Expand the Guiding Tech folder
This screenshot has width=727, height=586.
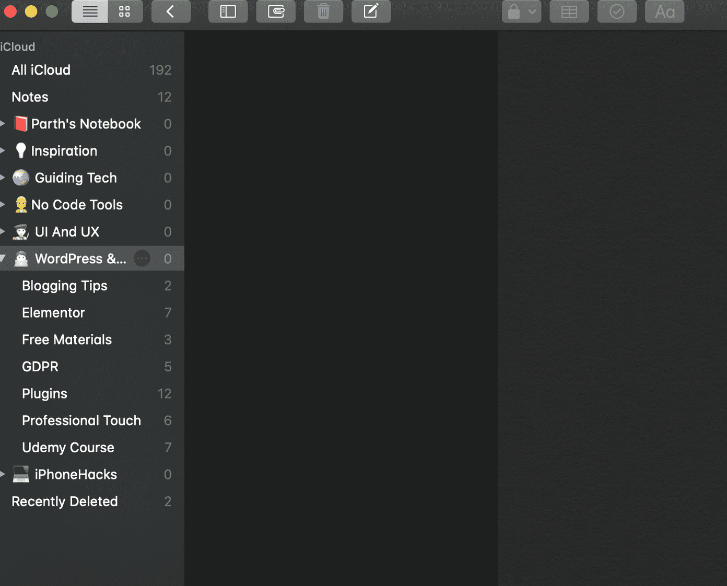[3, 178]
